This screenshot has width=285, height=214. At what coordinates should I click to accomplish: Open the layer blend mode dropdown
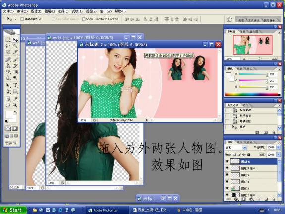point(236,147)
